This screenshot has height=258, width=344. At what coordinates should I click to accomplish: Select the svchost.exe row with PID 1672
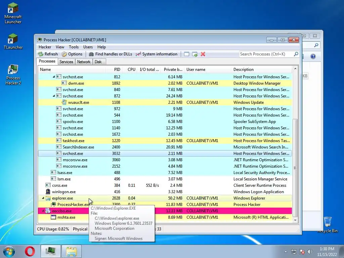point(165,134)
